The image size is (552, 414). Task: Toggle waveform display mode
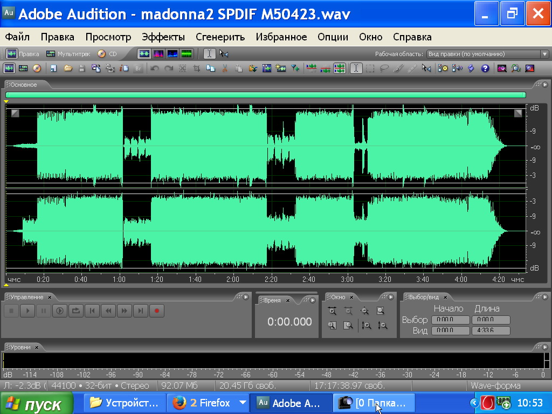144,54
